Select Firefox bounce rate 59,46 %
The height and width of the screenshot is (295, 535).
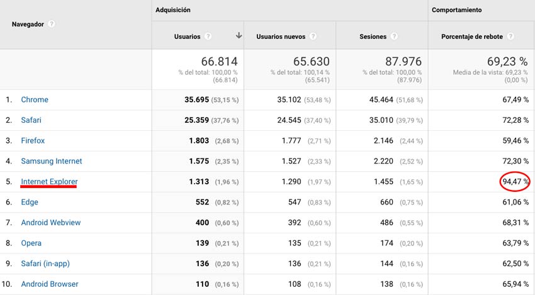click(x=515, y=140)
